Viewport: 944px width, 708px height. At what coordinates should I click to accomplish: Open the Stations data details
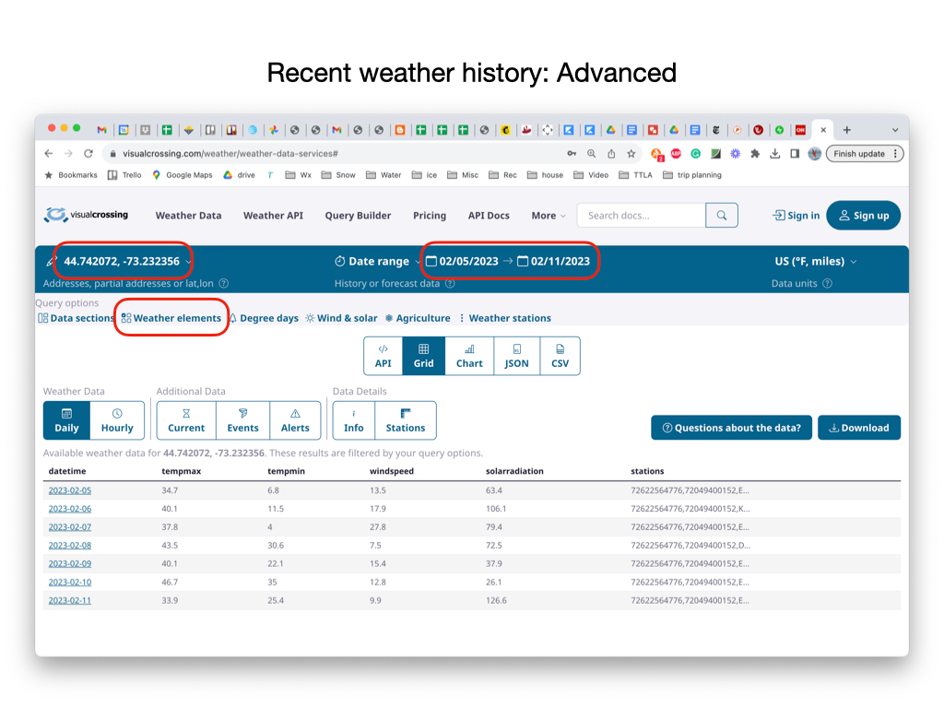(x=405, y=420)
